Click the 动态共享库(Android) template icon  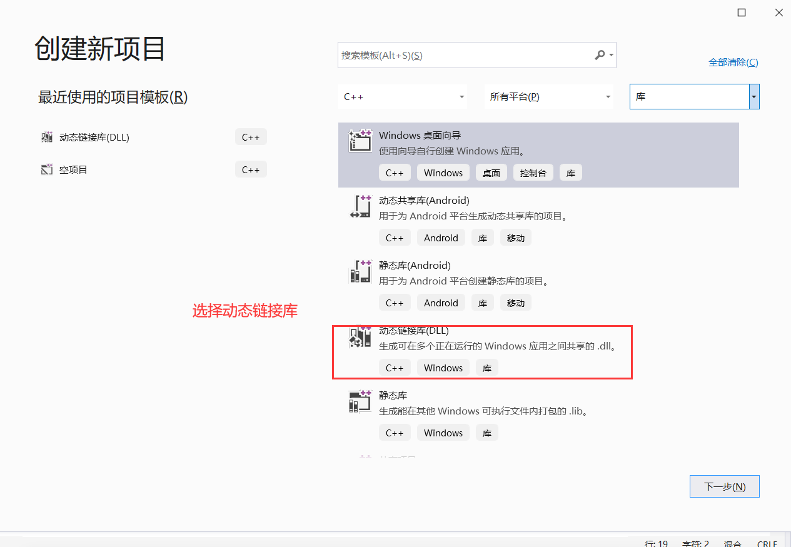coord(360,206)
